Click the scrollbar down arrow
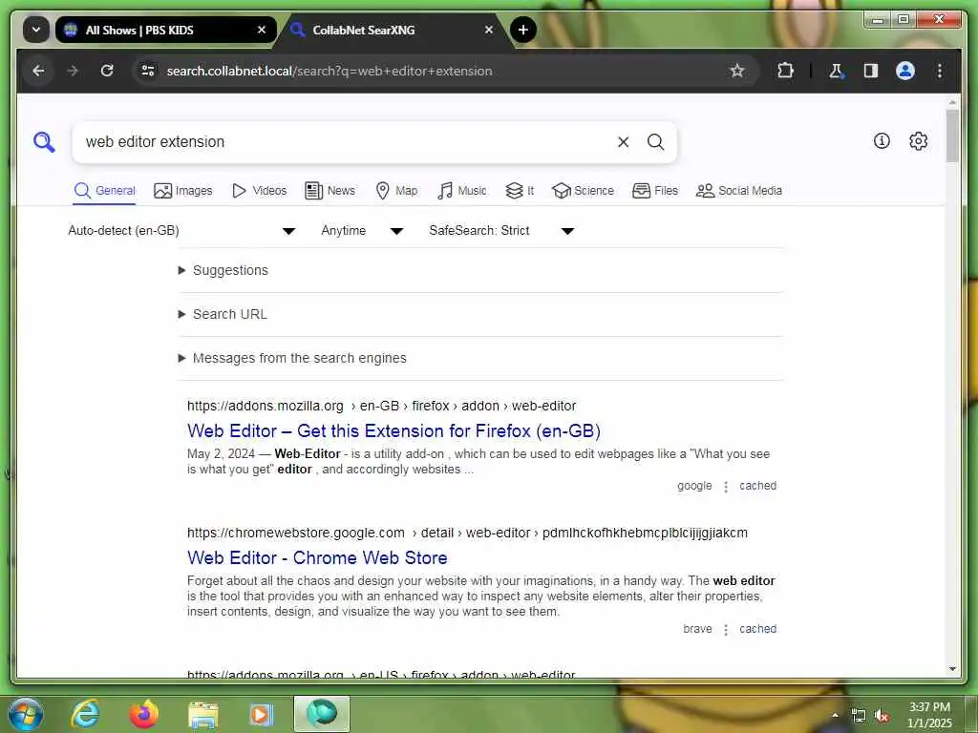 coord(952,669)
